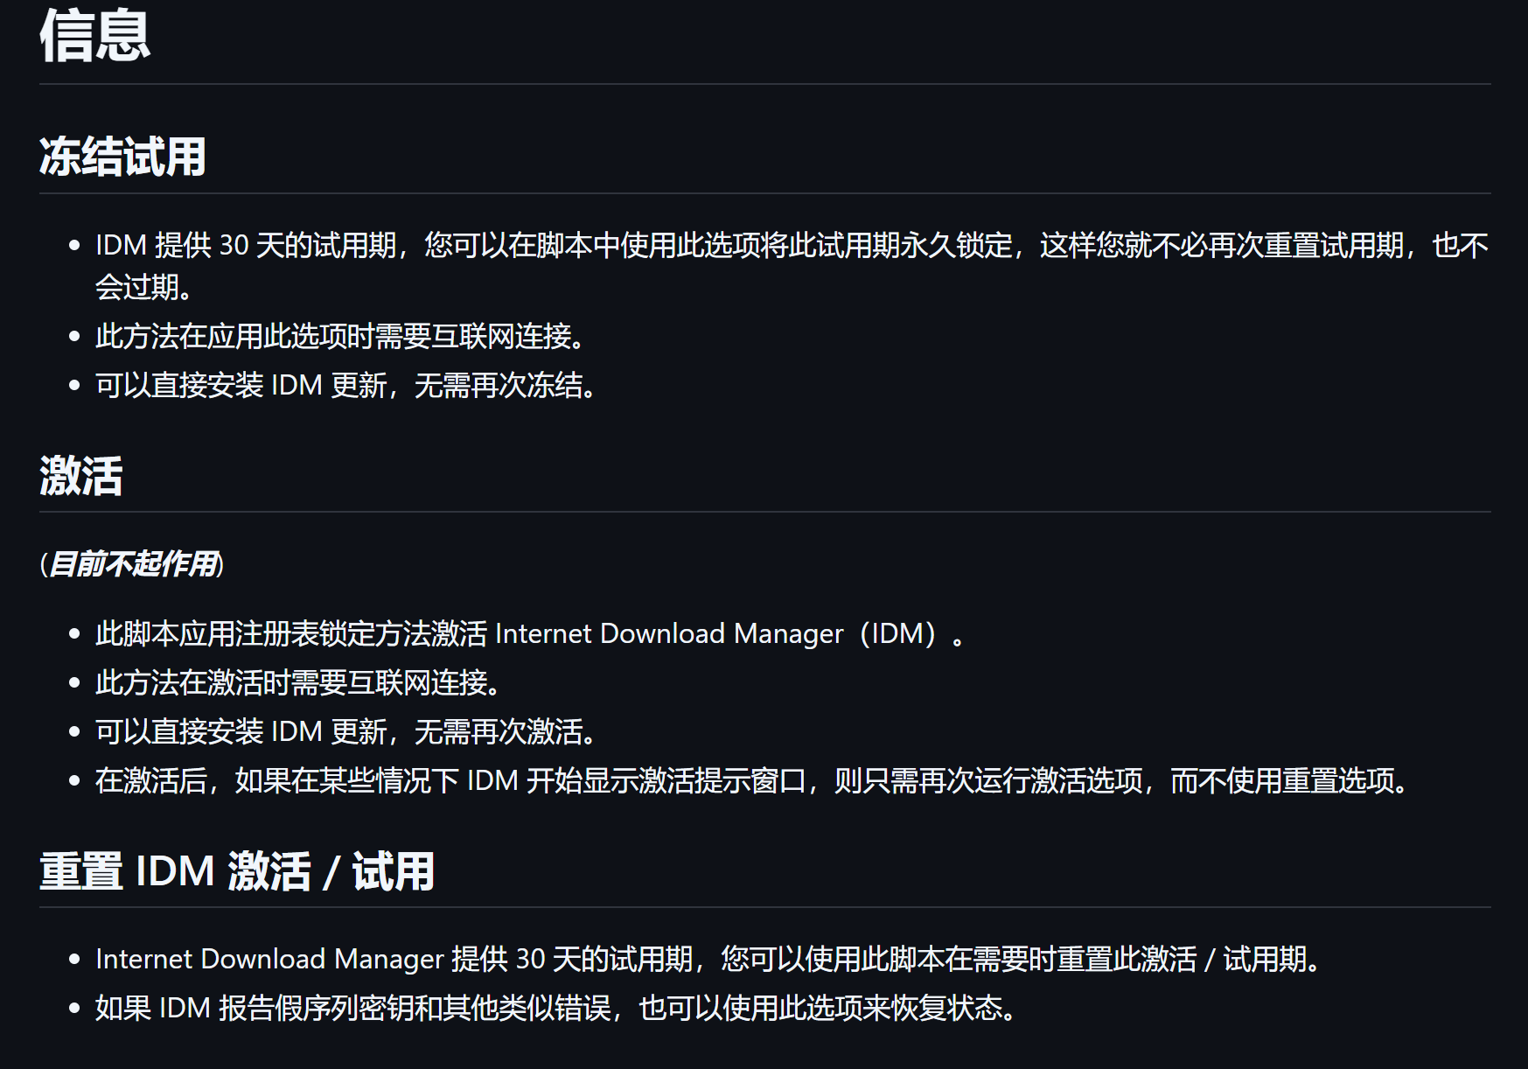Screen dimensions: 1528x1069
Task: Click the bullet starting 在激活后，如果在某些情况下
Action: pos(754,780)
